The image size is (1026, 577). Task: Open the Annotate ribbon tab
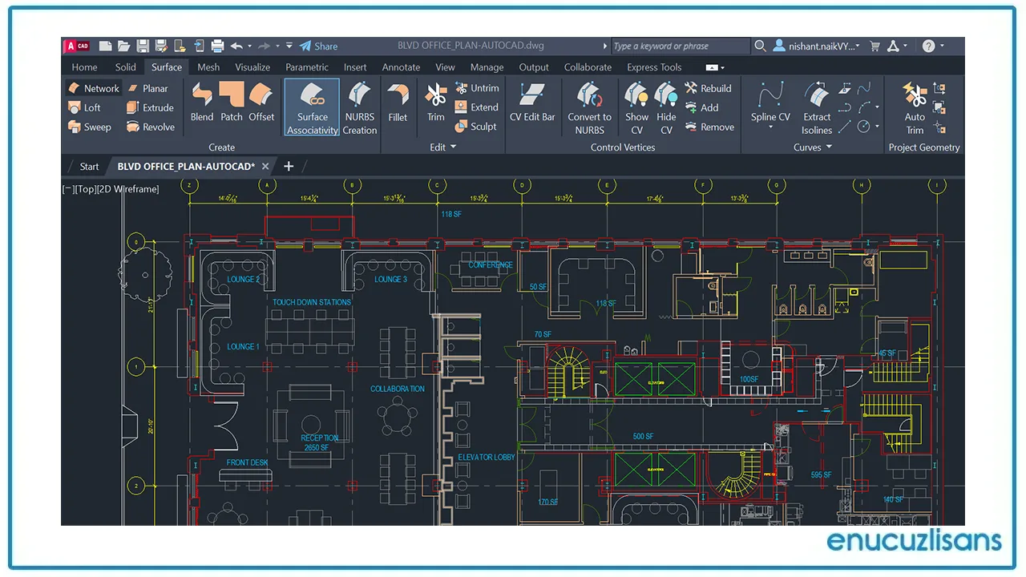point(401,67)
